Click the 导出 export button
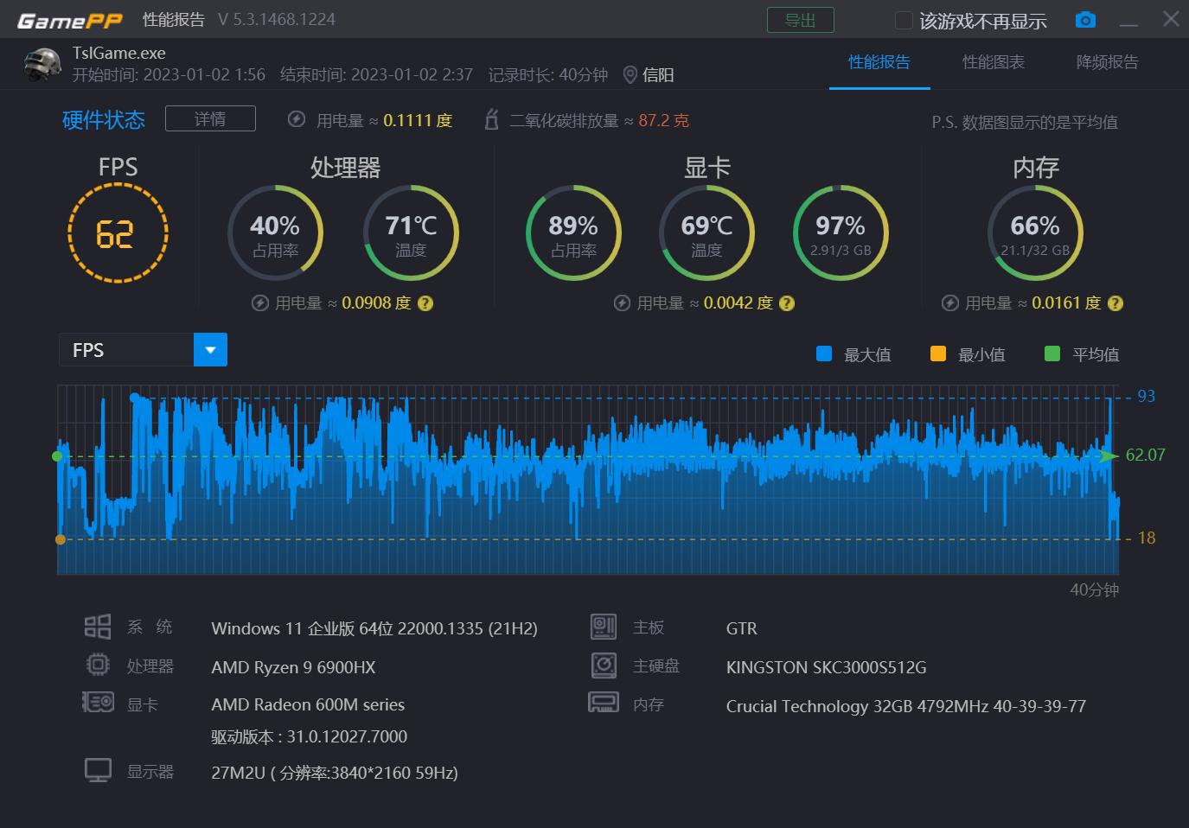Viewport: 1189px width, 828px height. coord(800,20)
